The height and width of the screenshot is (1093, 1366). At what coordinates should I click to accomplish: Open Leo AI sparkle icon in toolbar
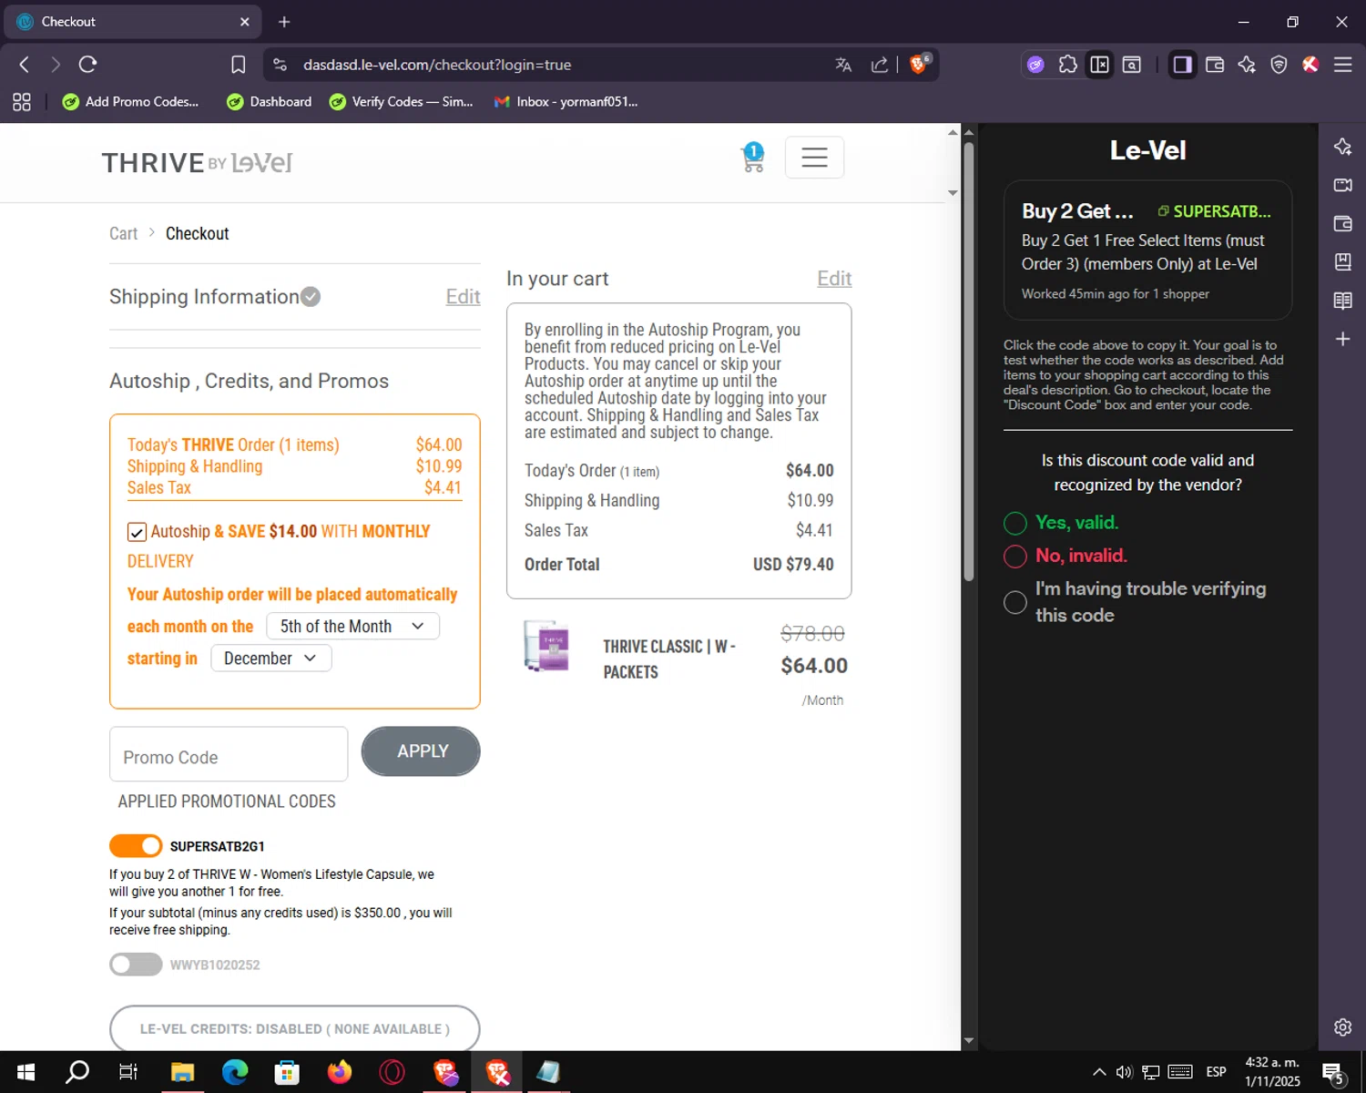coord(1247,65)
